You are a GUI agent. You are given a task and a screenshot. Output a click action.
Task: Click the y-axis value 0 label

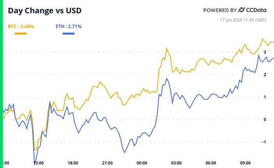point(265,120)
